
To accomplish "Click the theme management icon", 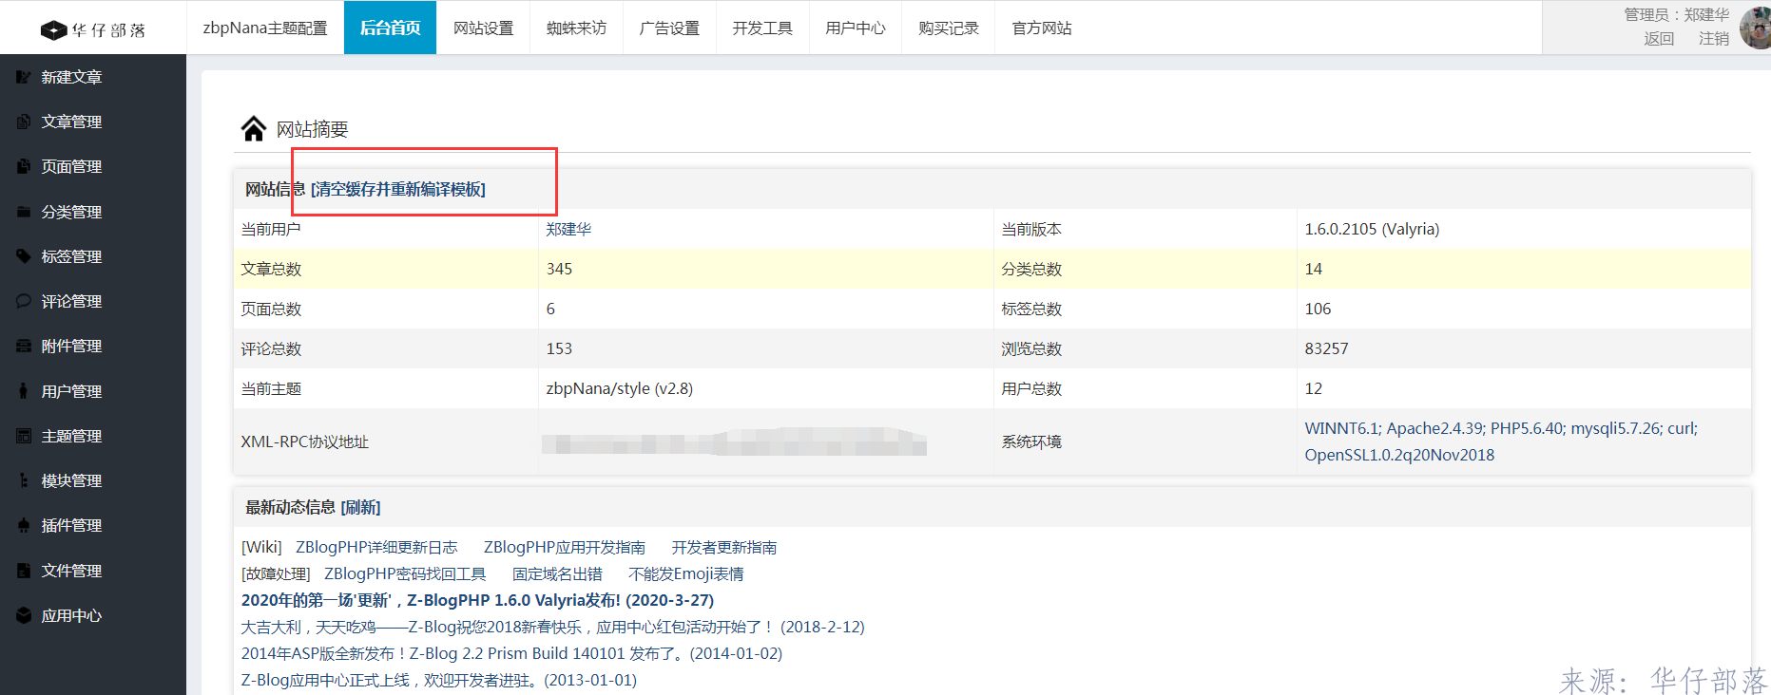I will (24, 436).
